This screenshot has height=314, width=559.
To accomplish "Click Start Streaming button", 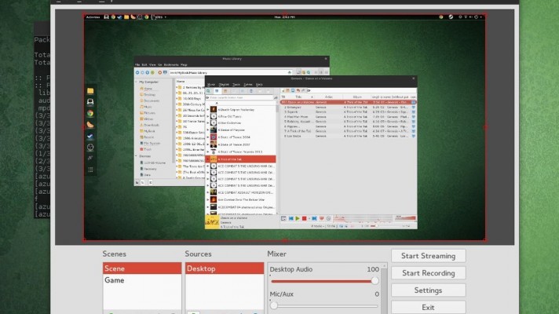I will (428, 256).
